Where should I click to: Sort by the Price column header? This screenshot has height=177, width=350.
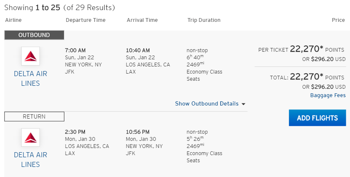point(338,20)
